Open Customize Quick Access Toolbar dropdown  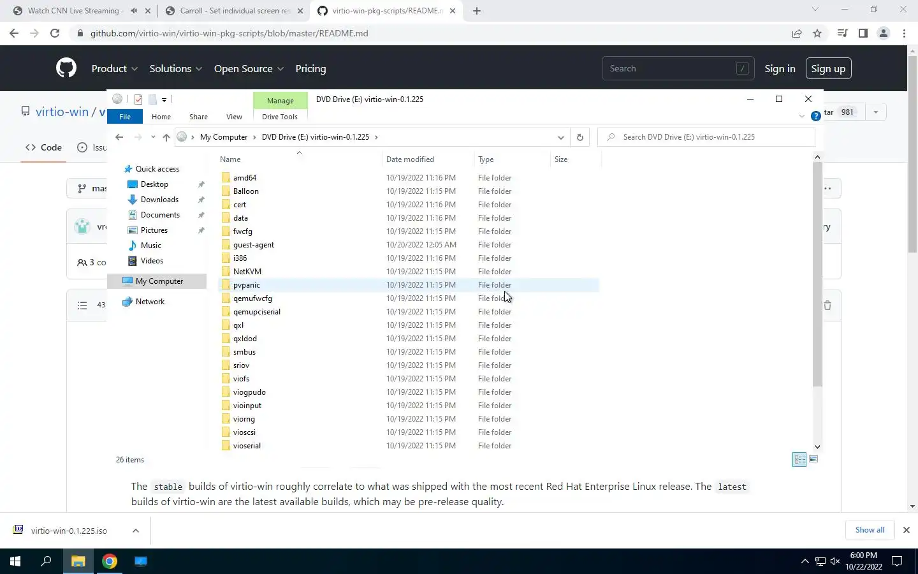(x=164, y=99)
